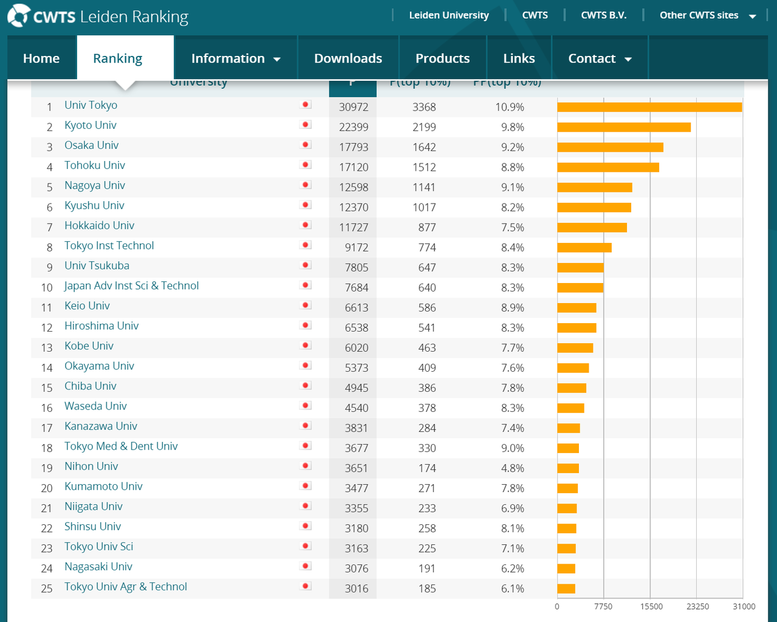Click Japan flag beside Japan Adv Inst Sci & Technol
This screenshot has height=622, width=777.
coord(306,285)
